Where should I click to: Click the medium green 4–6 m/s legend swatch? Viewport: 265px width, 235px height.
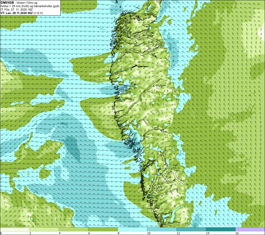(73, 229)
